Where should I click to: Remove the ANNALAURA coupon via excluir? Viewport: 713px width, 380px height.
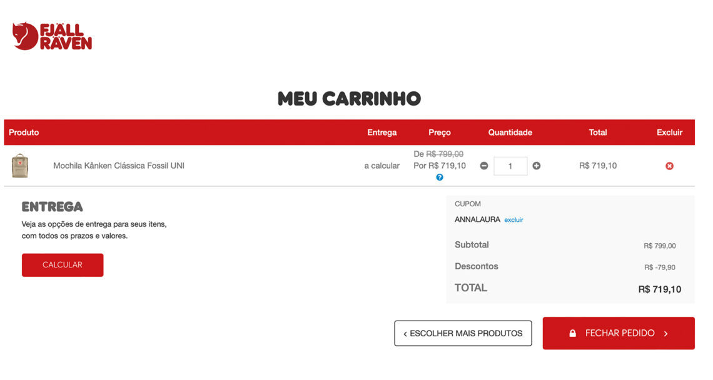tap(513, 220)
